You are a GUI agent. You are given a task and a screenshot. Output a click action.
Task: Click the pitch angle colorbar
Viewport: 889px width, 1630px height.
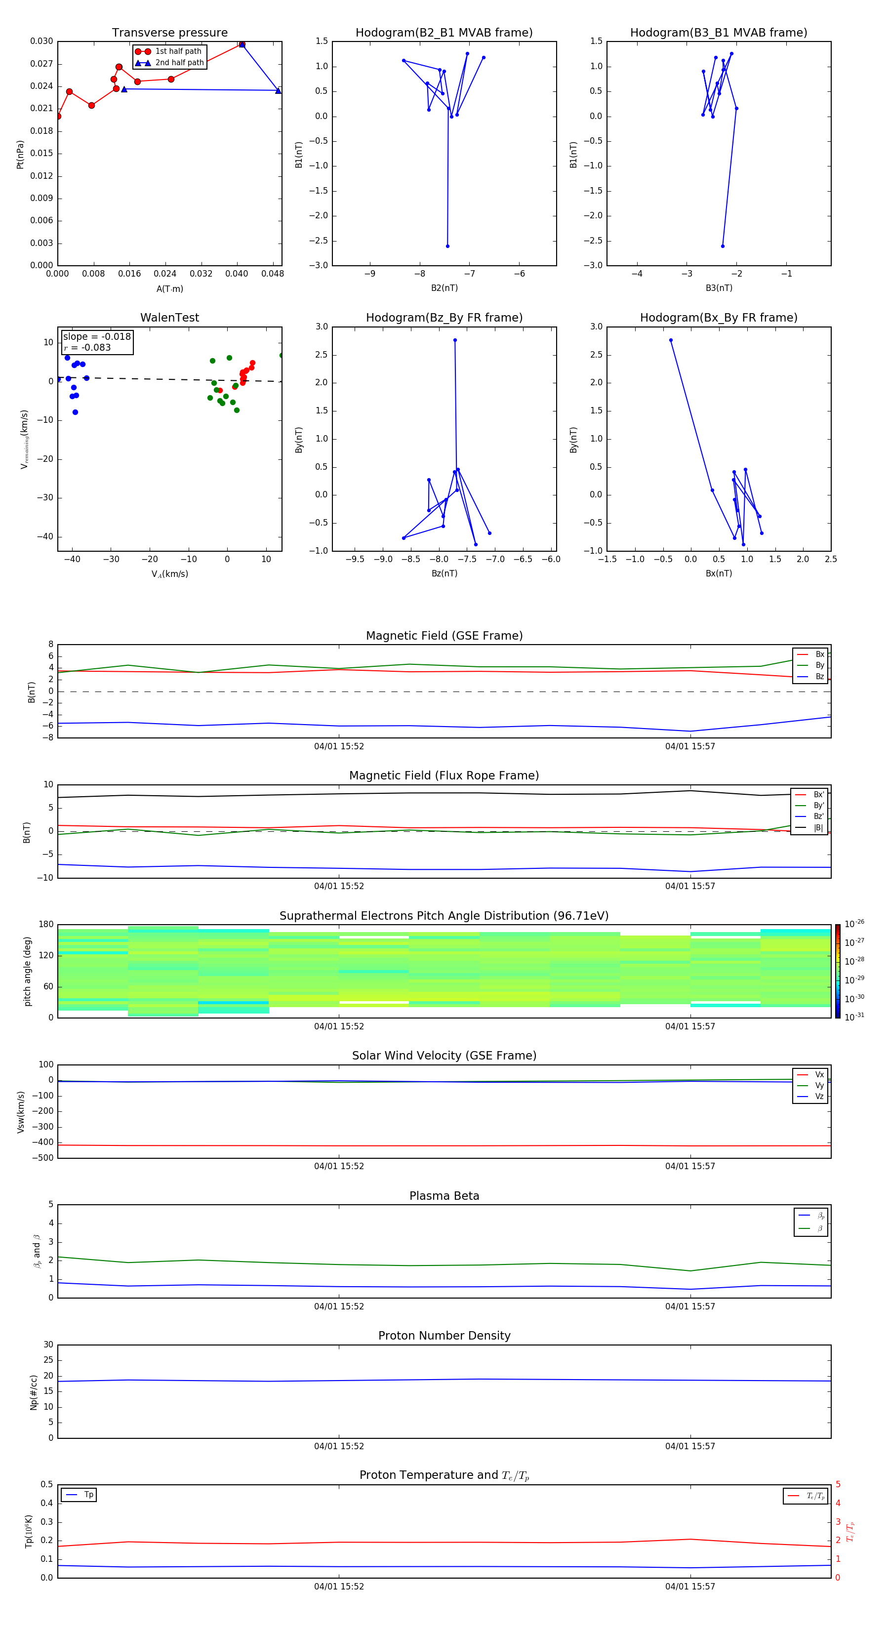[838, 971]
